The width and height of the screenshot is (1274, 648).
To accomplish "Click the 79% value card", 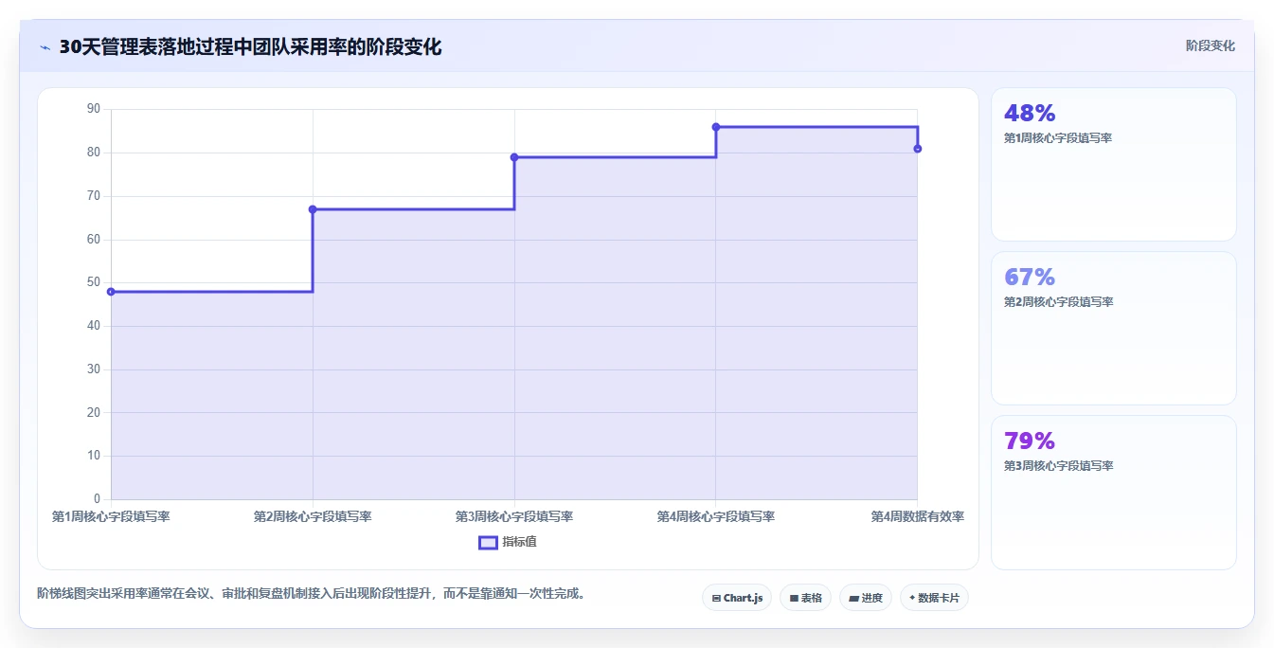I will click(1114, 493).
